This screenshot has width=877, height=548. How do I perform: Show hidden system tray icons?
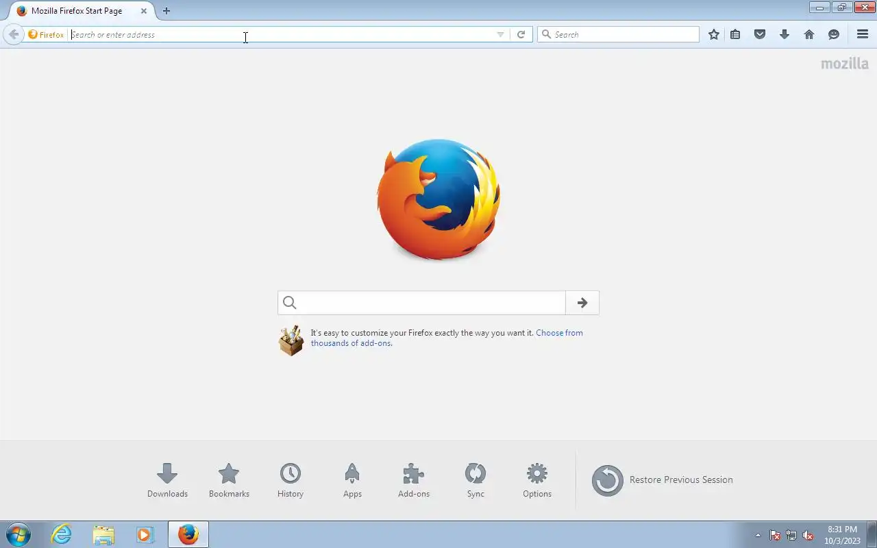pos(758,535)
